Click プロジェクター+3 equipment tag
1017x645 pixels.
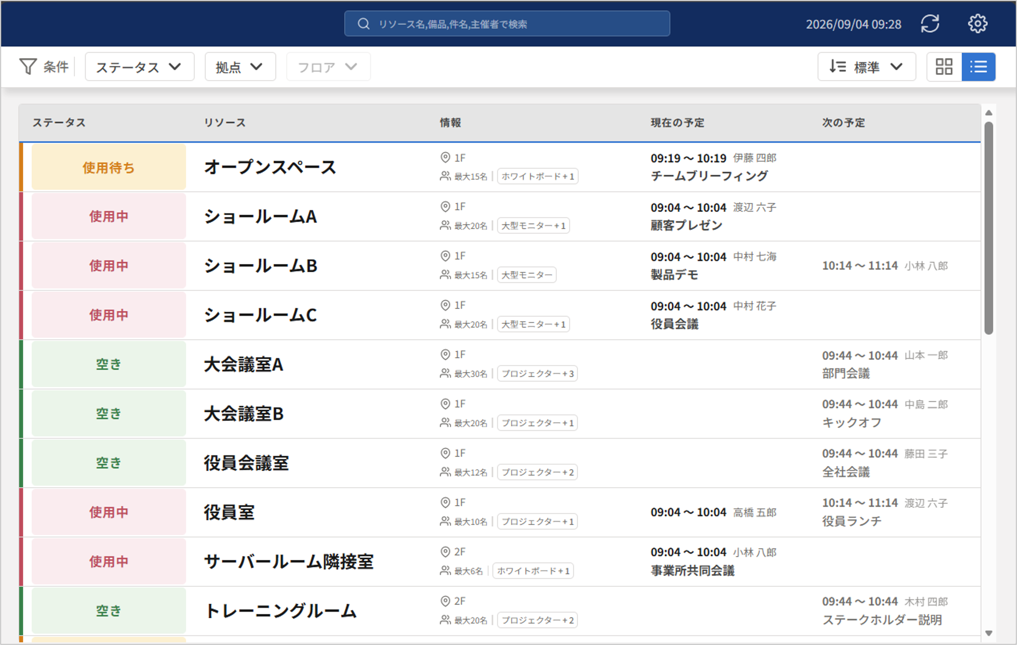click(537, 374)
